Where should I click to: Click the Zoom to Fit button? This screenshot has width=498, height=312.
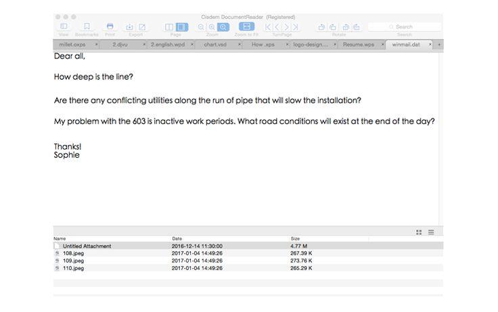246,27
